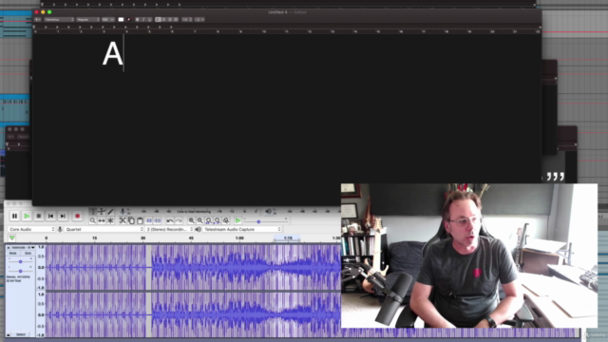Undo the last Audacity edit

coord(170,220)
